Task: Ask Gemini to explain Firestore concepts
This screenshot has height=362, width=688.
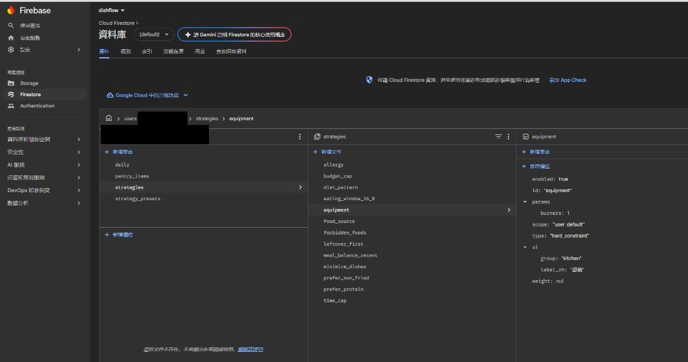Action: 234,34
